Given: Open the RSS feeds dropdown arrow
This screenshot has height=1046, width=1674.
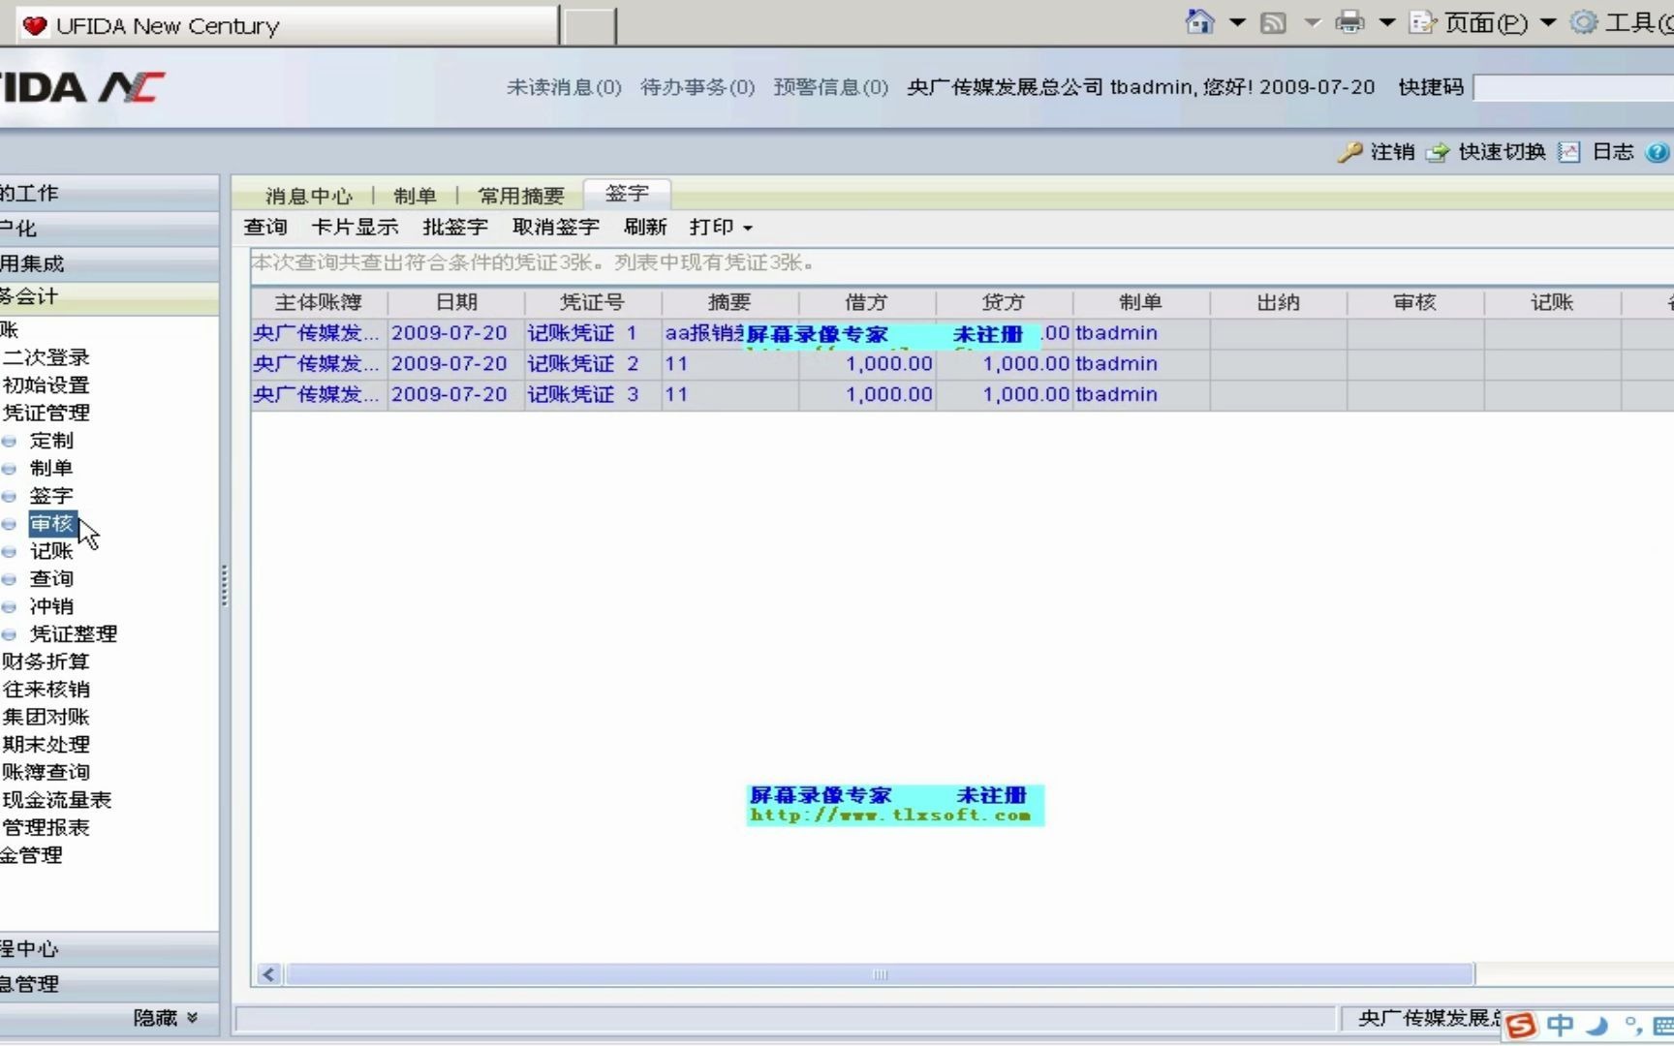Looking at the screenshot, I should point(1313,22).
